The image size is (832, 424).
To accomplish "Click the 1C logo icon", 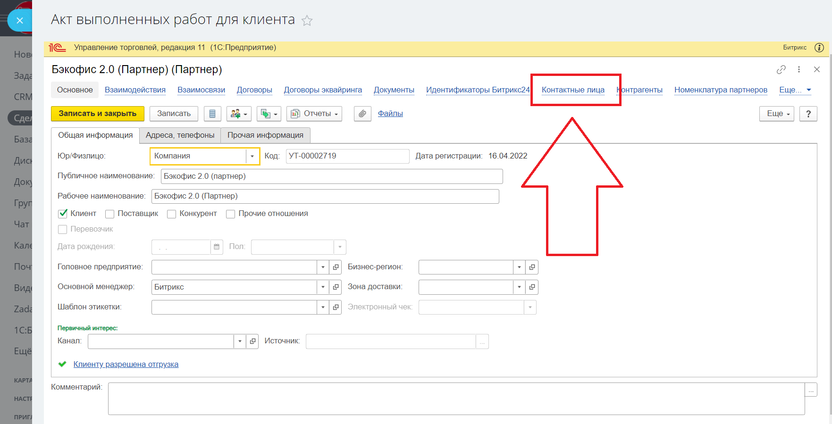I will (57, 48).
